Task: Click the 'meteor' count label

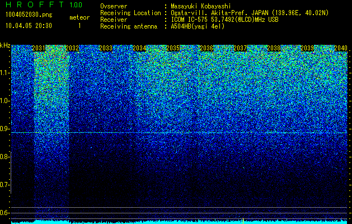Action: tap(79, 17)
